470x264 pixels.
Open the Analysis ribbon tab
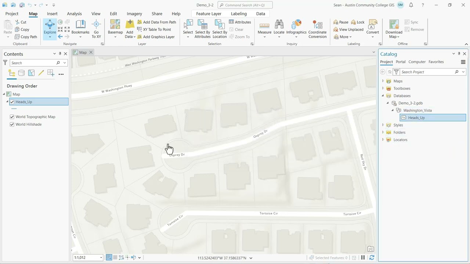(74, 14)
